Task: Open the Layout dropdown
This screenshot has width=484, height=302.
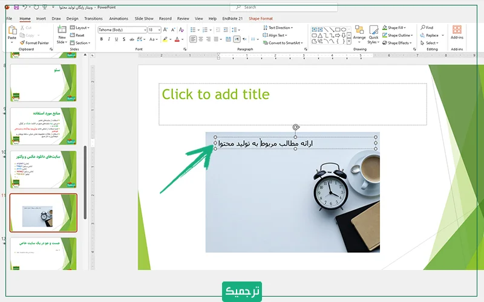Action: tap(80, 27)
